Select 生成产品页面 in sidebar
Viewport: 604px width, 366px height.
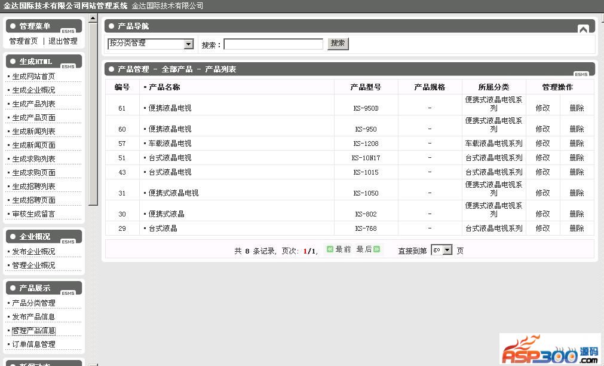[33, 118]
